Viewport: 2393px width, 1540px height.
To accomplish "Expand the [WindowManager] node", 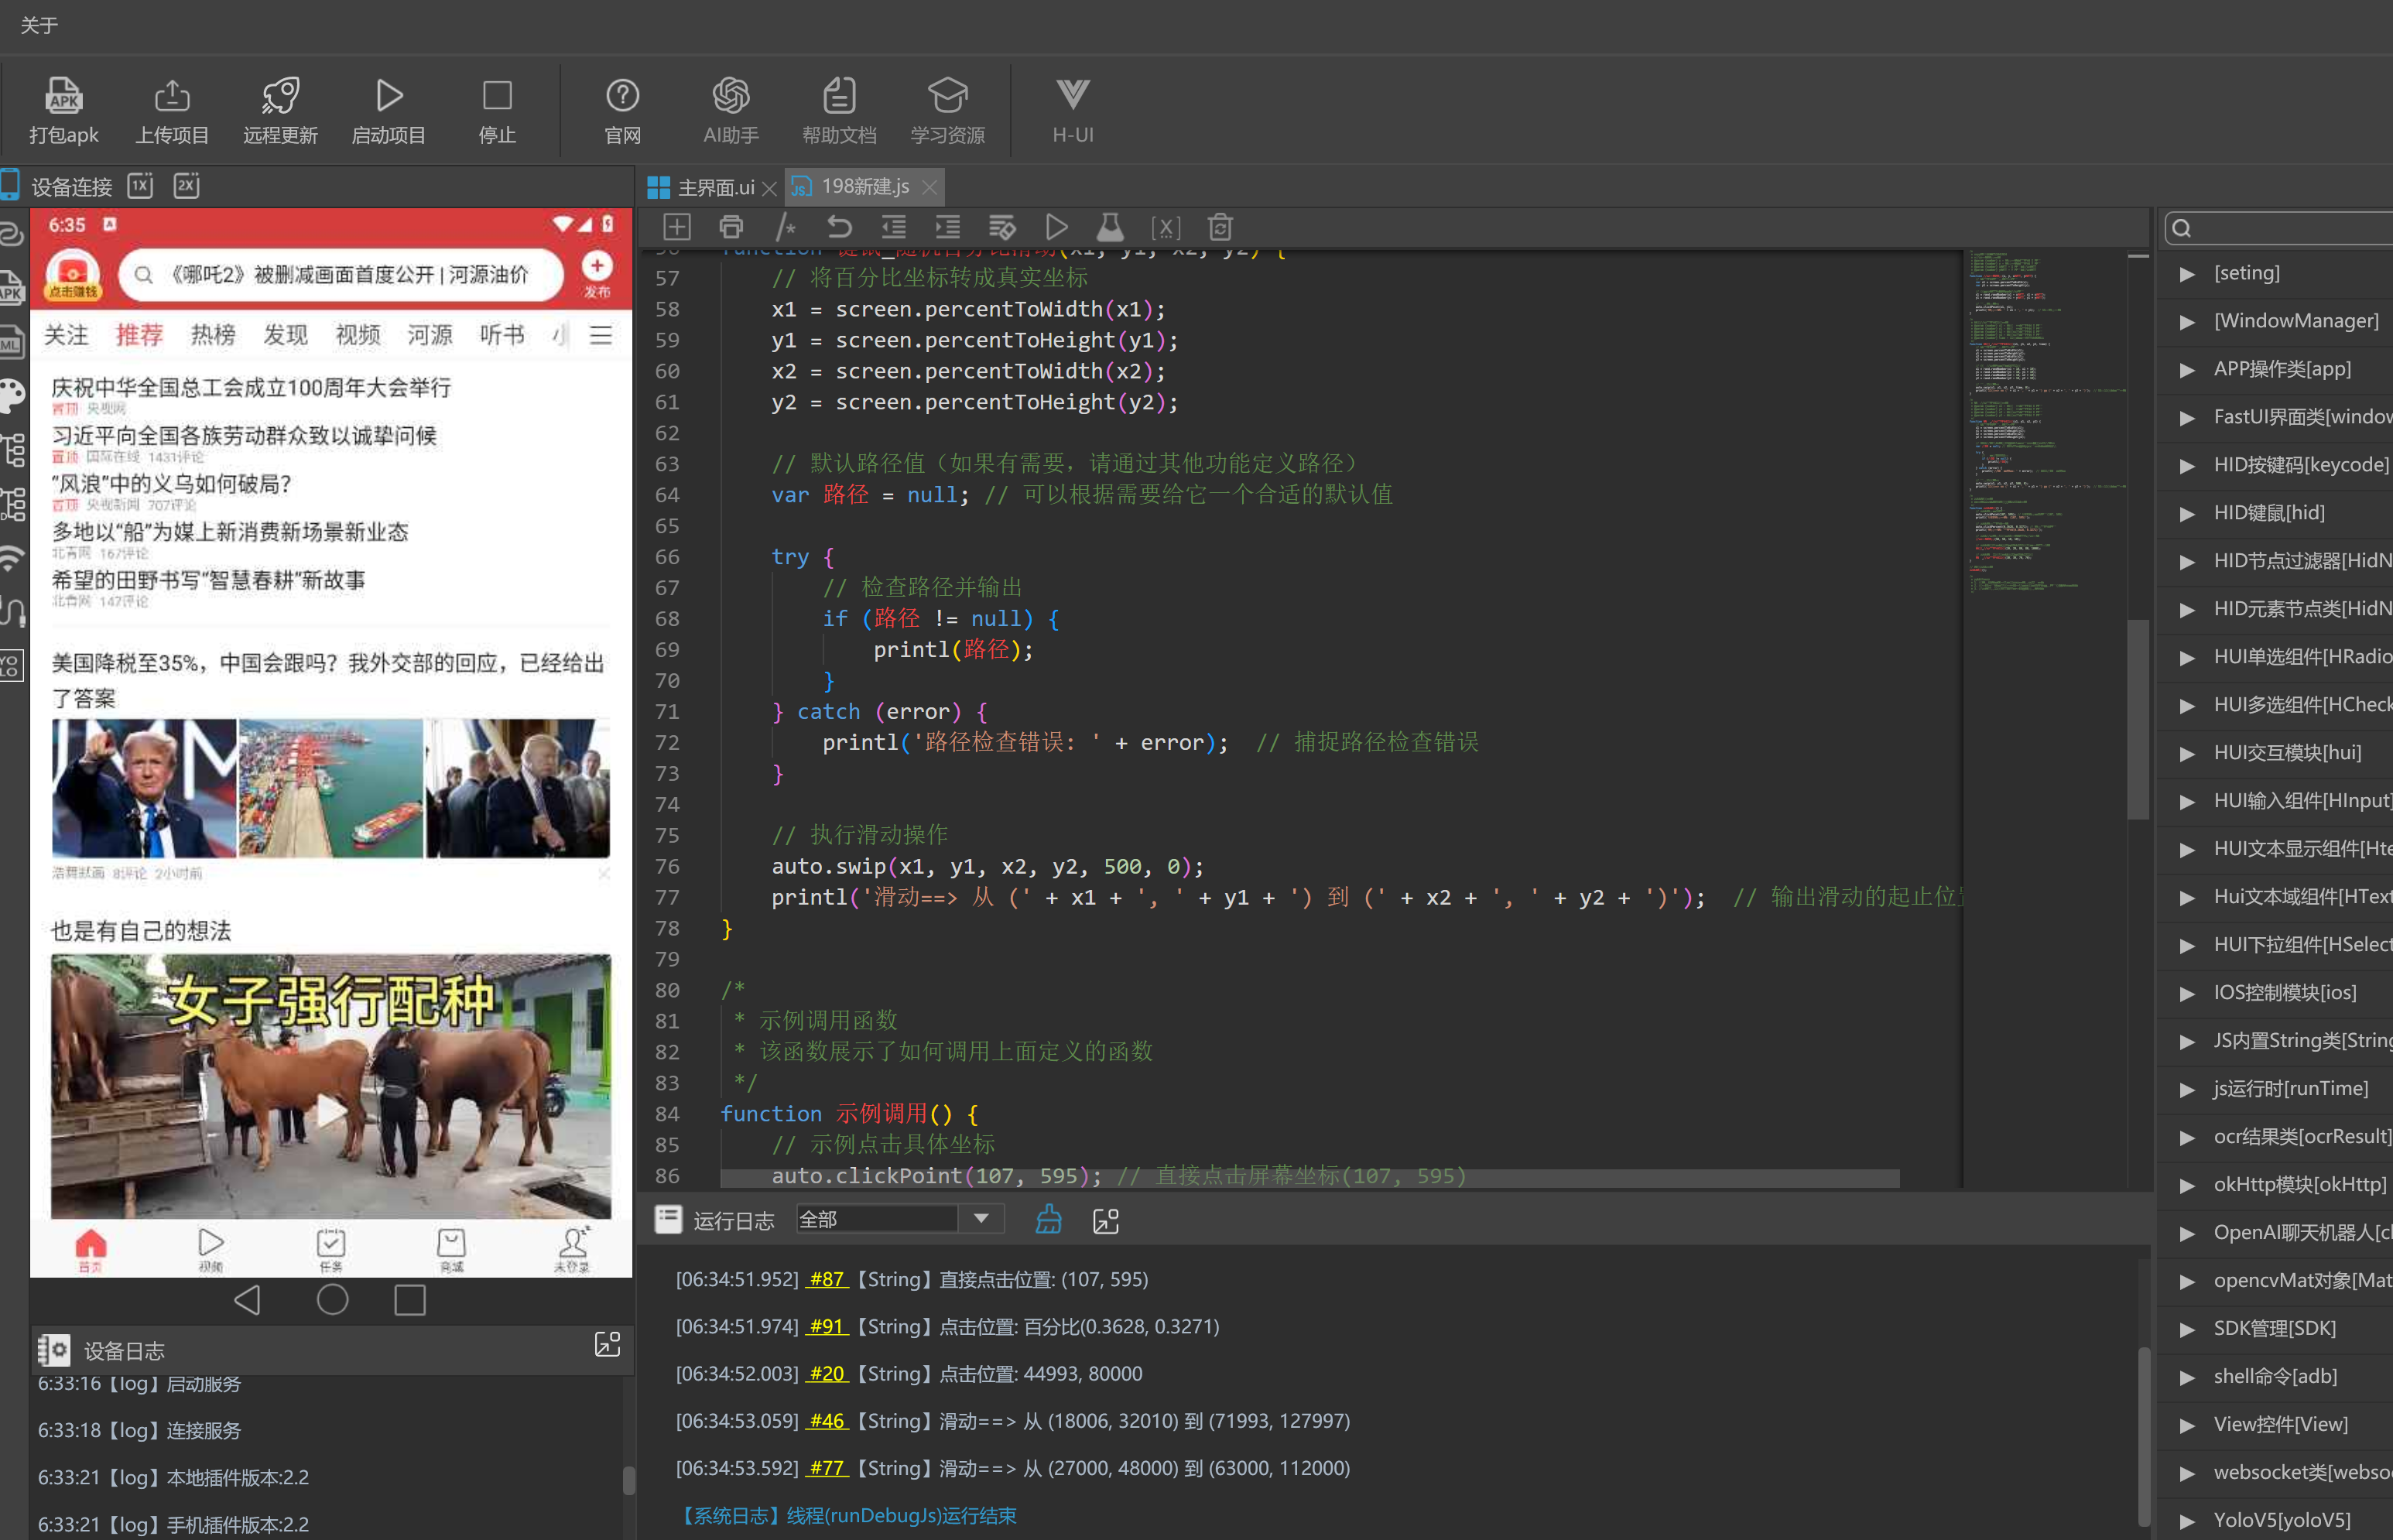I will pyautogui.click(x=2189, y=321).
